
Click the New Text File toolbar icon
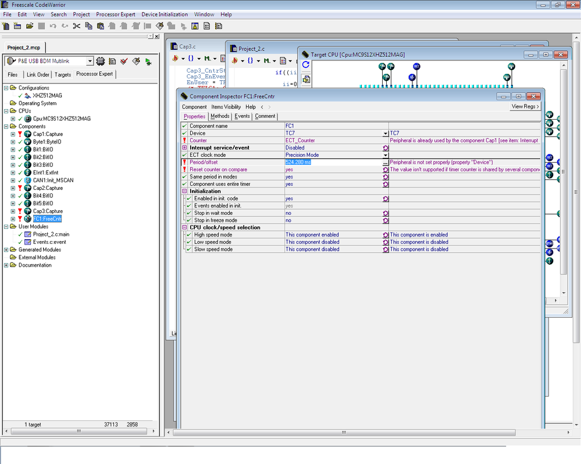[6, 26]
